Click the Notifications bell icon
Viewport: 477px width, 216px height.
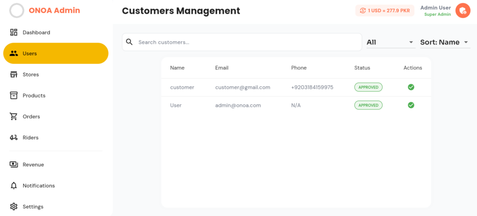pyautogui.click(x=14, y=186)
